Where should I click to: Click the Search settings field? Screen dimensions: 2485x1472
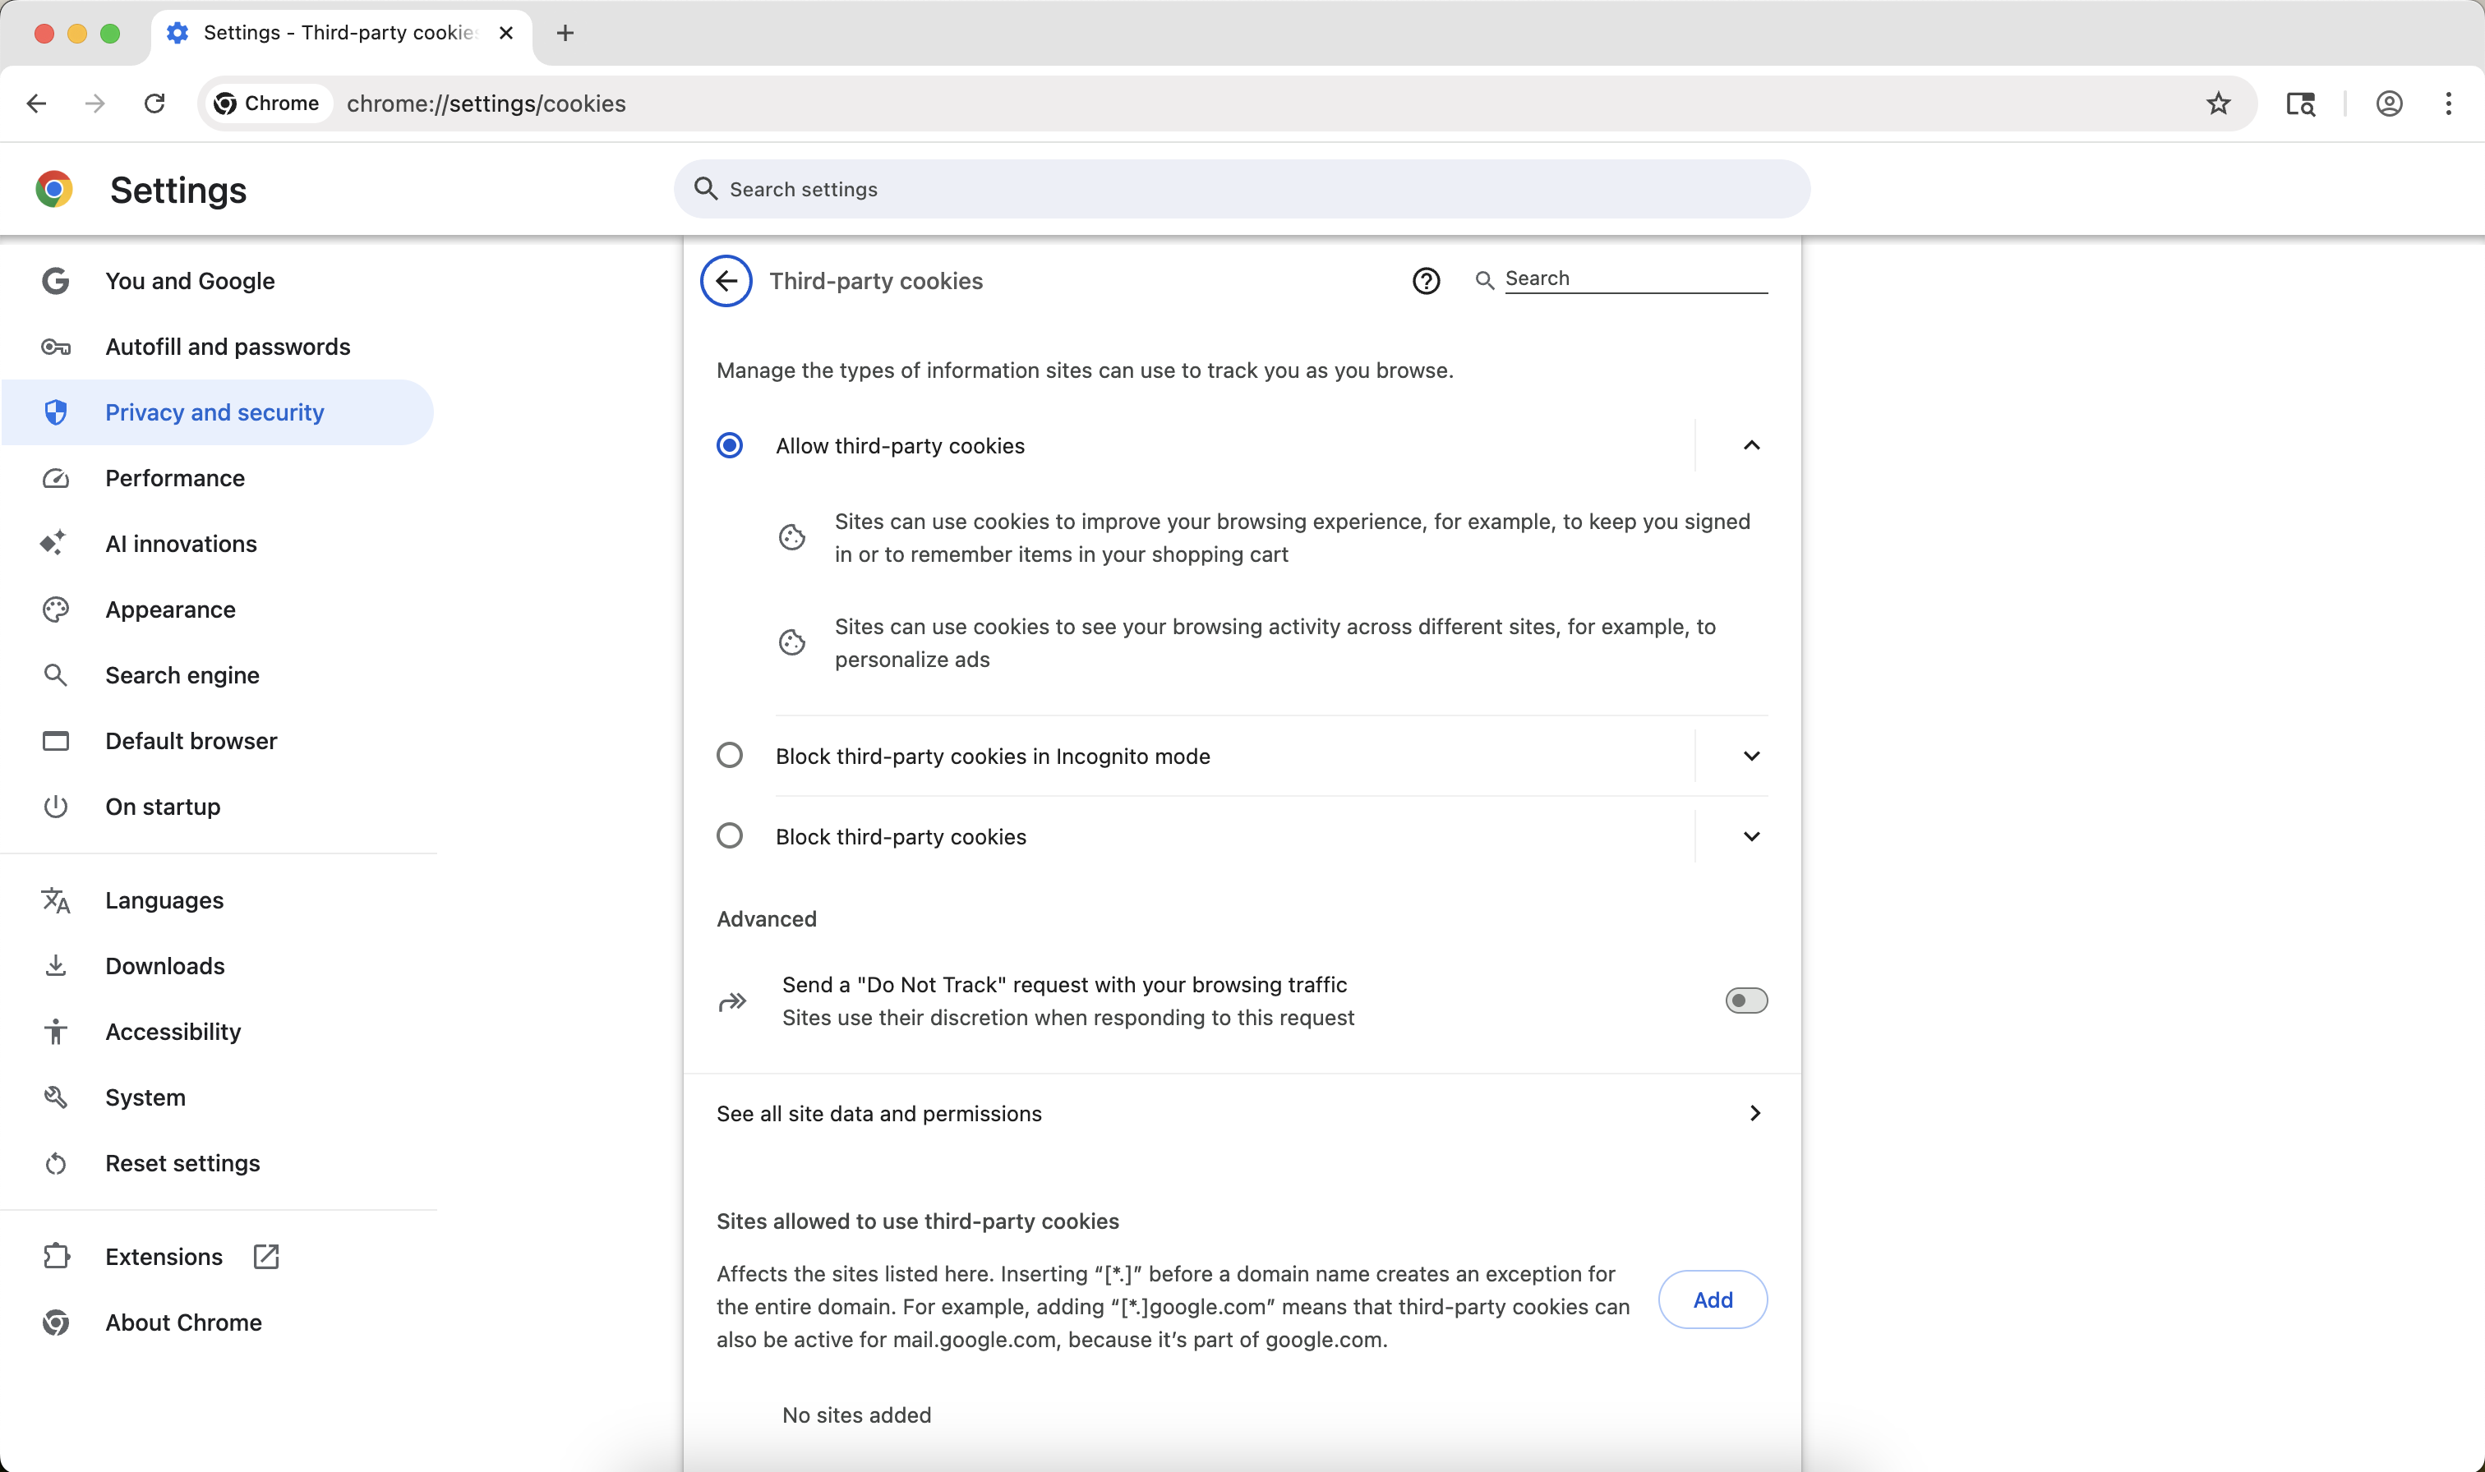point(1240,190)
